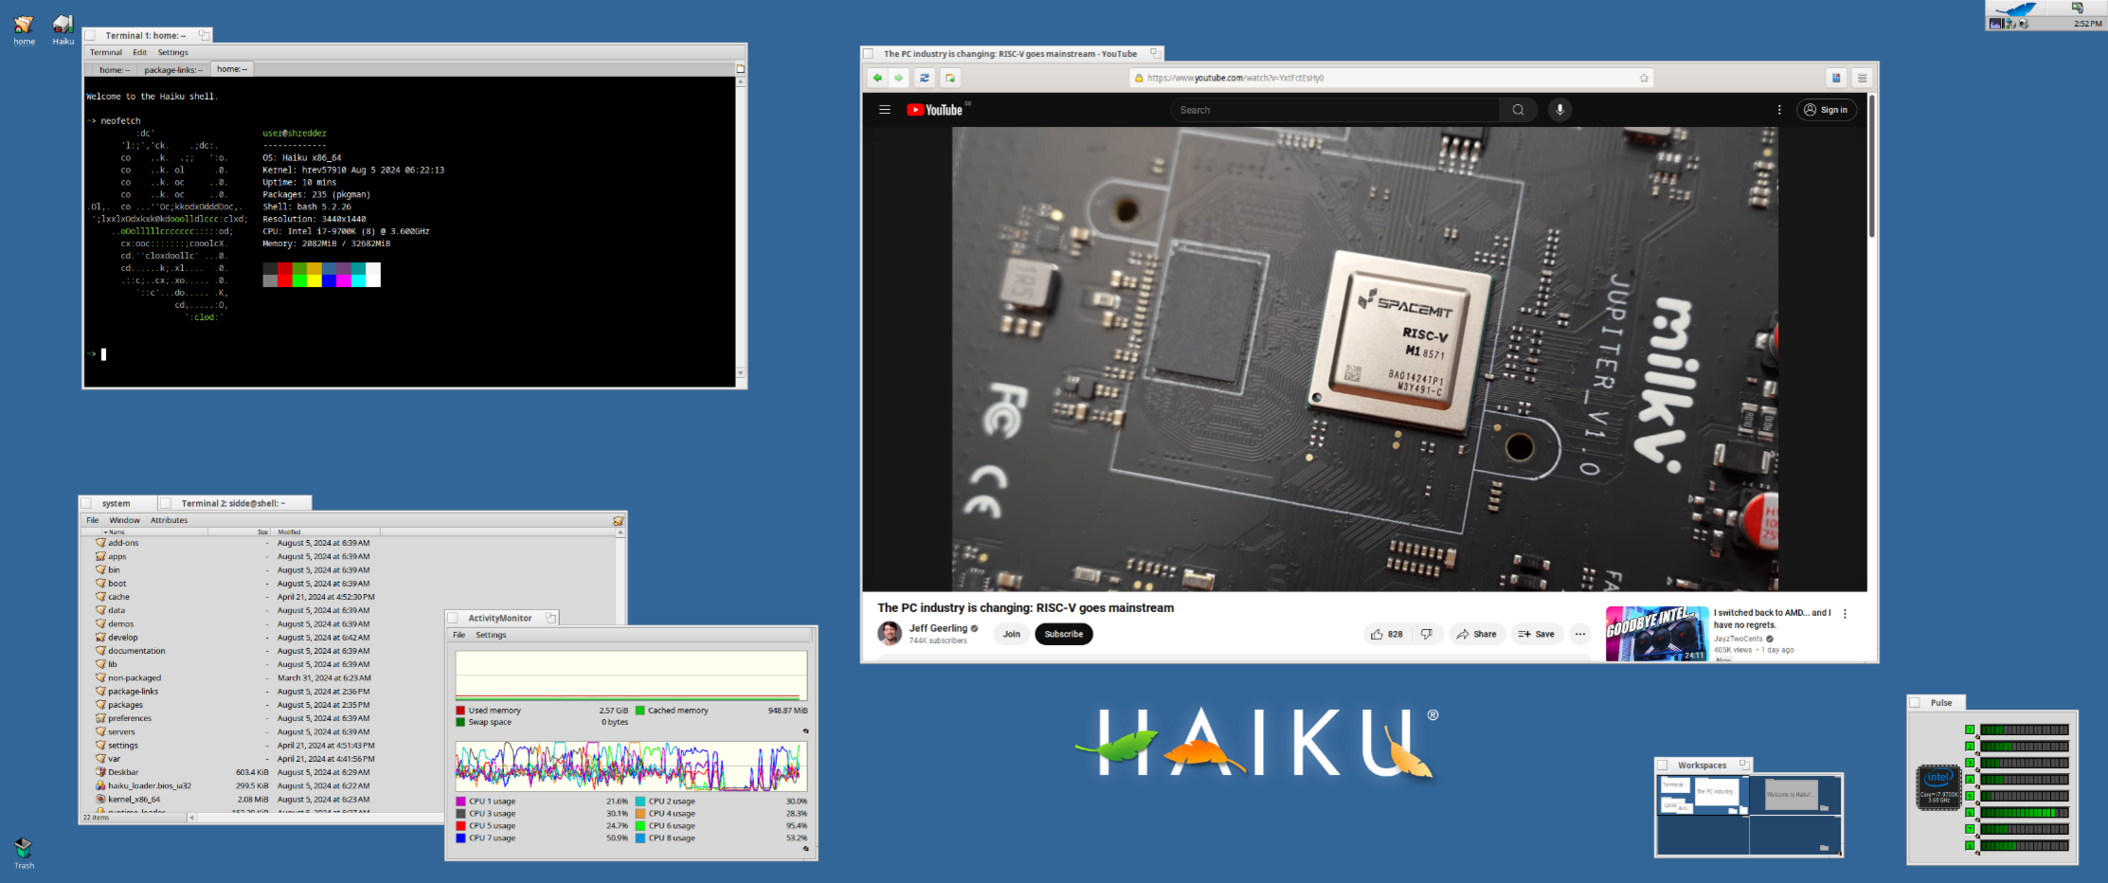Viewport: 2108px width, 883px height.
Task: Toggle CPU 3 button in Pulse
Action: [1970, 763]
